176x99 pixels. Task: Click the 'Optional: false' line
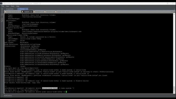click(16, 41)
